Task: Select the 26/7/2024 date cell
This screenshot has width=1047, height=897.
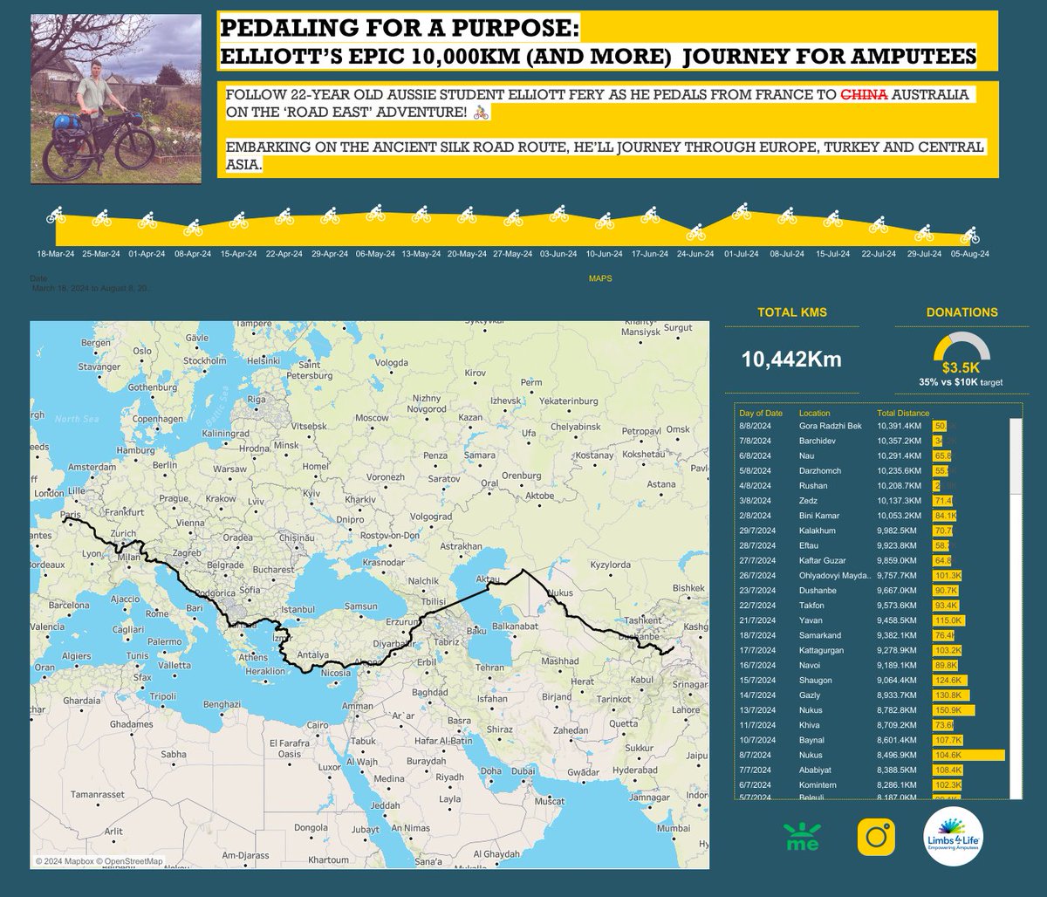Action: [756, 575]
